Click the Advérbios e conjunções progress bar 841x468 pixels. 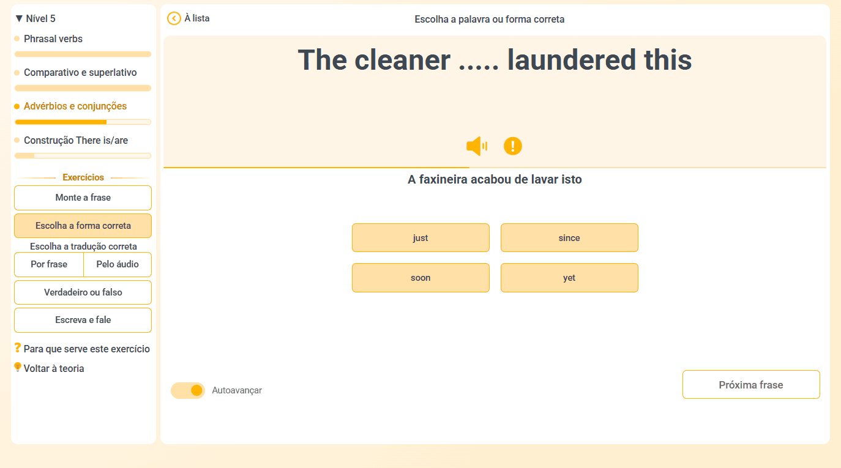(x=83, y=122)
